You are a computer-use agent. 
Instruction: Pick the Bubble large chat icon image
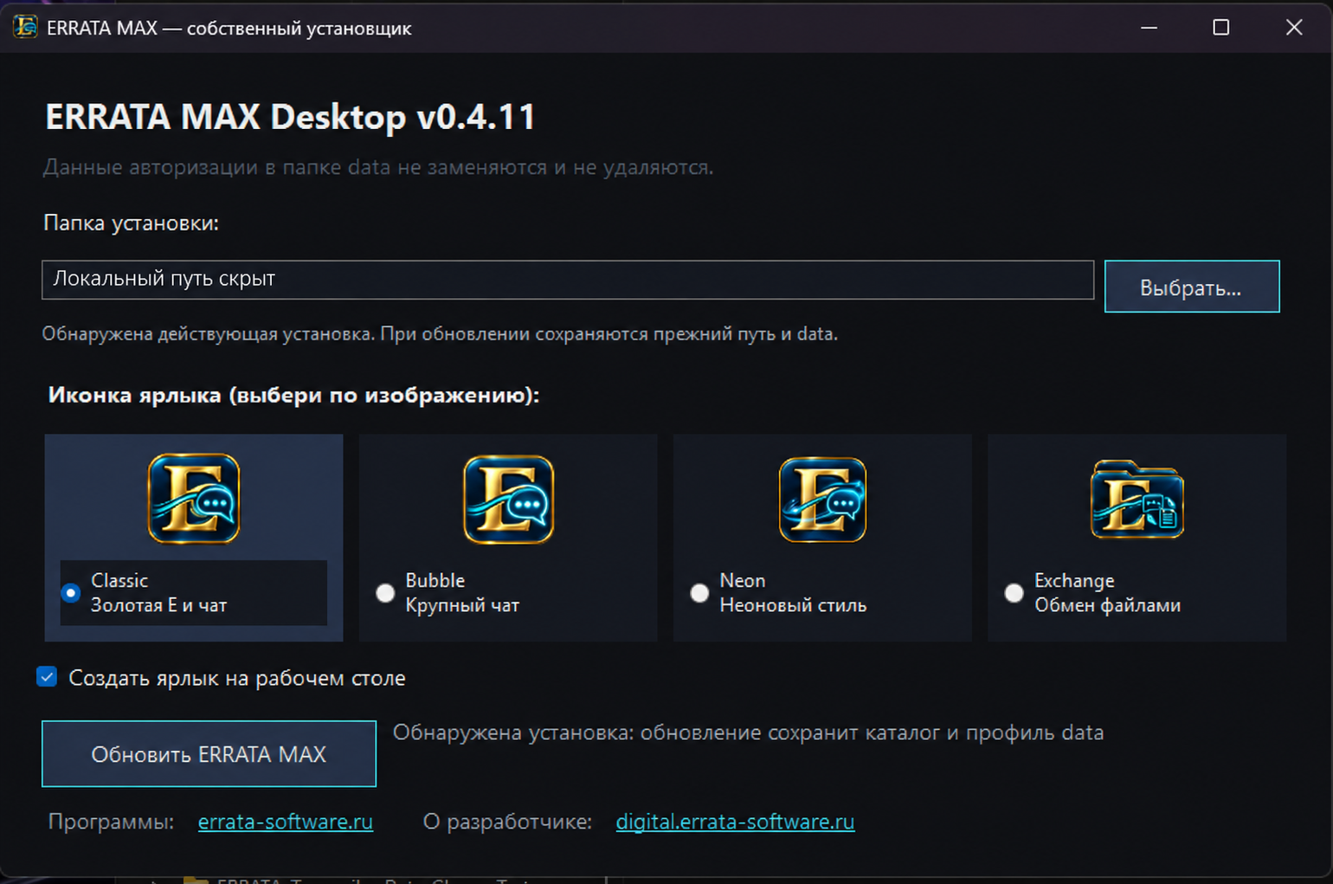pyautogui.click(x=508, y=500)
